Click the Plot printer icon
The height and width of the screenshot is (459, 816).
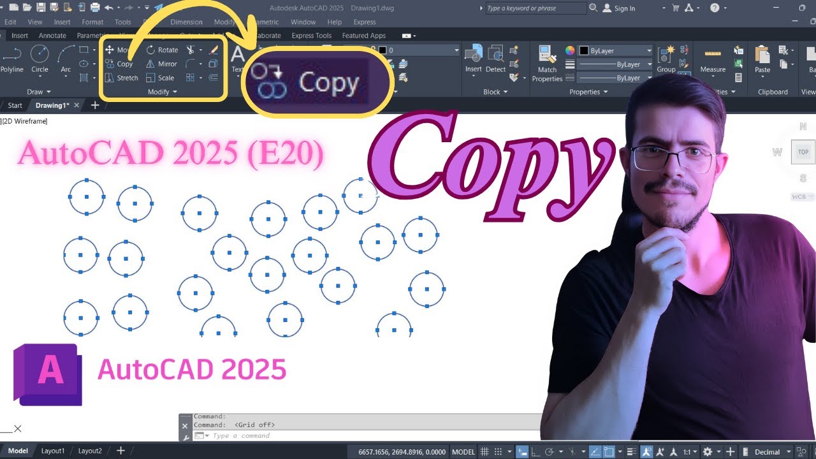[x=95, y=8]
